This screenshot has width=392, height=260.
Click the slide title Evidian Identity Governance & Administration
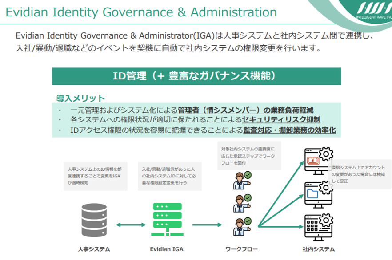[x=141, y=12]
